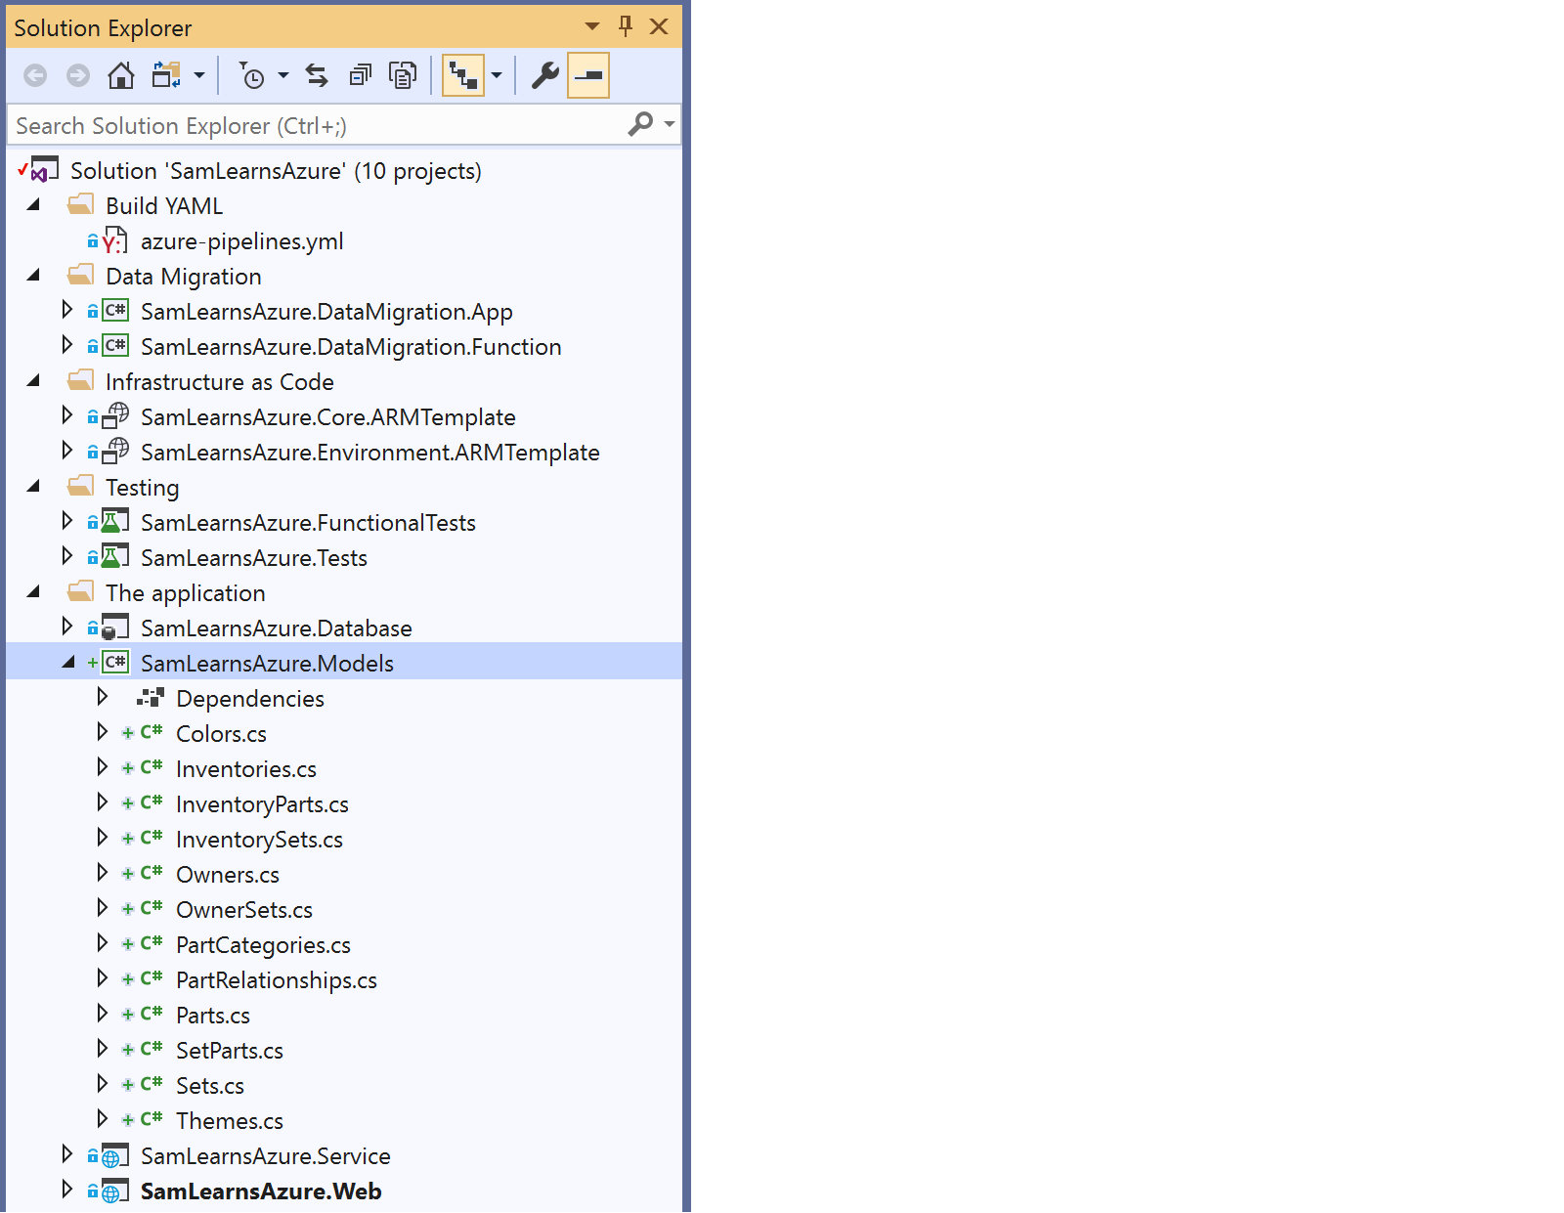The height and width of the screenshot is (1213, 1564).
Task: Click the Collapse All toolbar icon
Action: (361, 76)
